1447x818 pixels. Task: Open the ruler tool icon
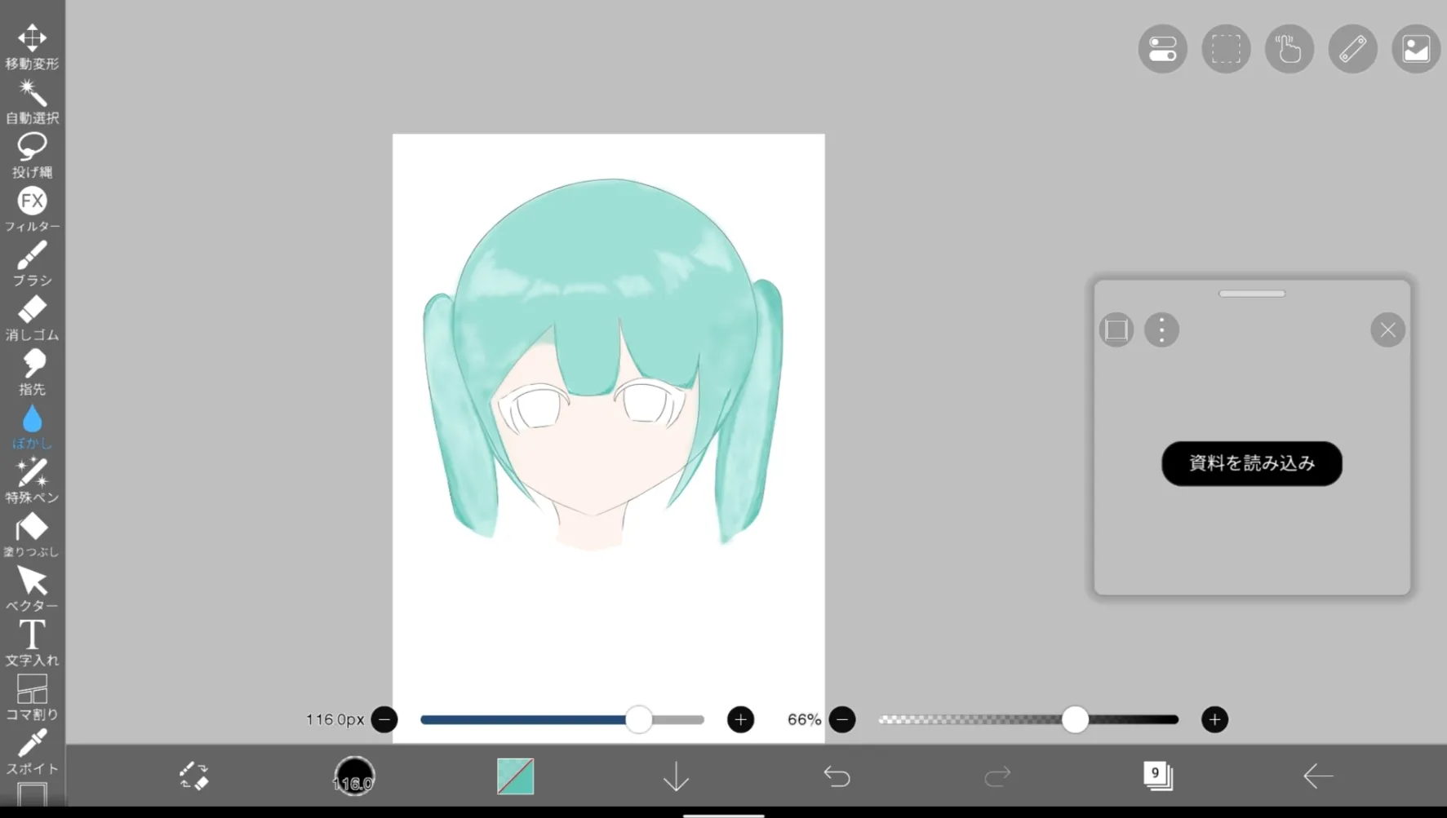[x=1352, y=49]
